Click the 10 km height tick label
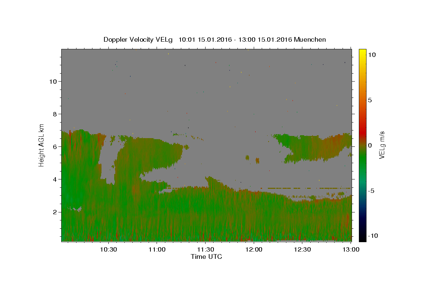The width and height of the screenshot is (435, 290). (x=52, y=81)
